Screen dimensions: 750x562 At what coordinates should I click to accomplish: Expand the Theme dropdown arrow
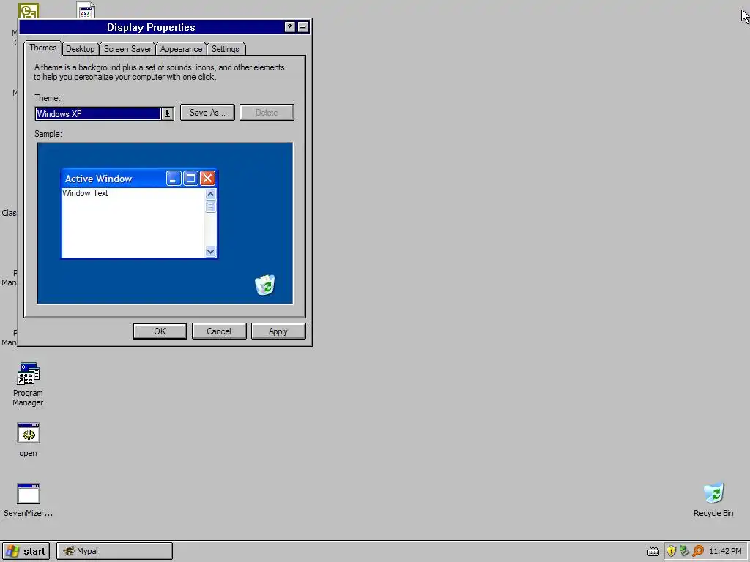168,113
